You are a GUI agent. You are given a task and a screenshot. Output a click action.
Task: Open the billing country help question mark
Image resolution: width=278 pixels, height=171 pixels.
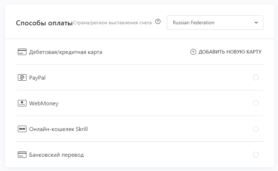pyautogui.click(x=158, y=22)
